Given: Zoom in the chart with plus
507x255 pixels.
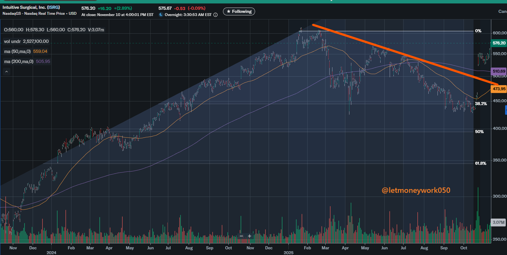Looking at the screenshot, I should pyautogui.click(x=250, y=236).
